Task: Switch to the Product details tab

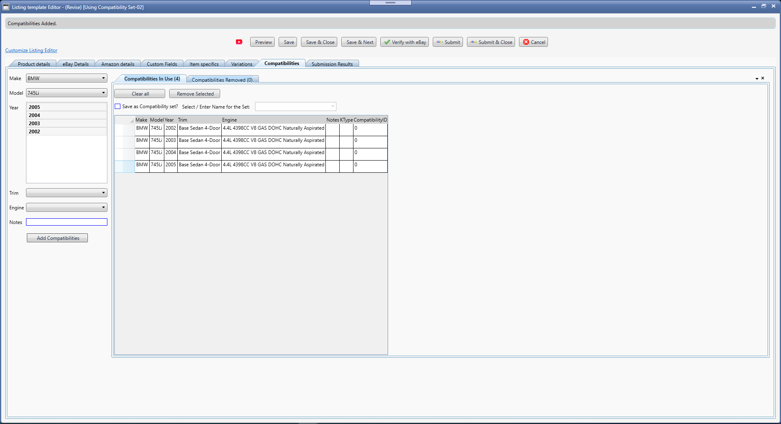Action: (x=34, y=64)
